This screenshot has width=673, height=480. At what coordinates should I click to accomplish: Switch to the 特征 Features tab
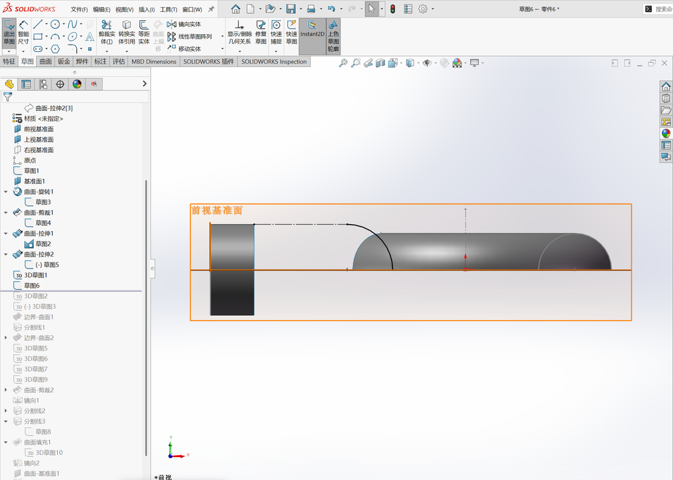point(9,62)
